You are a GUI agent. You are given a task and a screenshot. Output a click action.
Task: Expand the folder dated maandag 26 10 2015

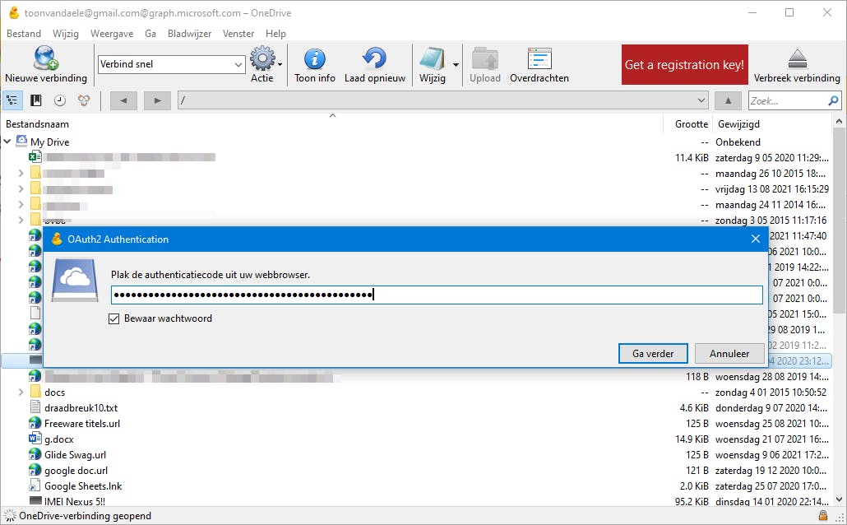[x=21, y=173]
